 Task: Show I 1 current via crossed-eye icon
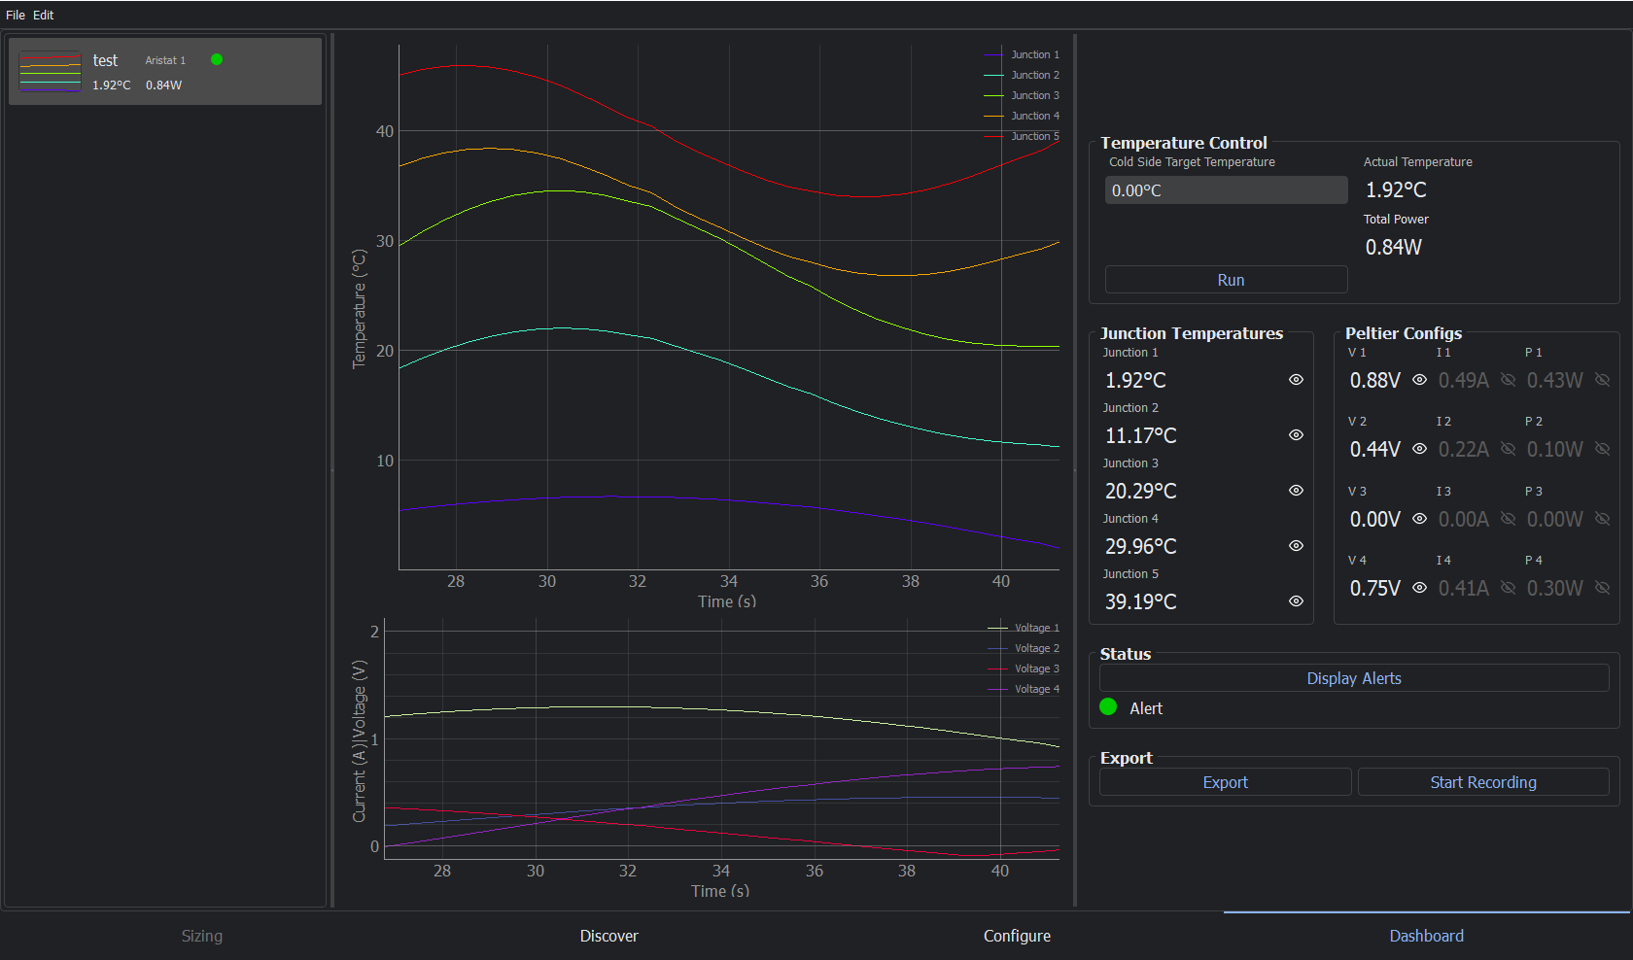click(1508, 380)
